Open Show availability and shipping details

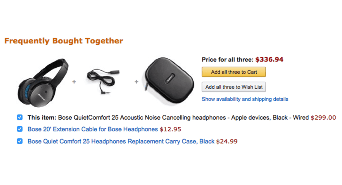click(x=245, y=99)
